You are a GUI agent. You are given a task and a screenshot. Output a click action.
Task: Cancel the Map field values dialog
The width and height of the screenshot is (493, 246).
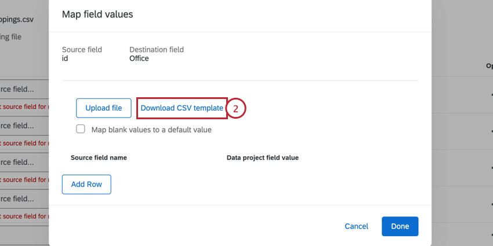tap(356, 226)
